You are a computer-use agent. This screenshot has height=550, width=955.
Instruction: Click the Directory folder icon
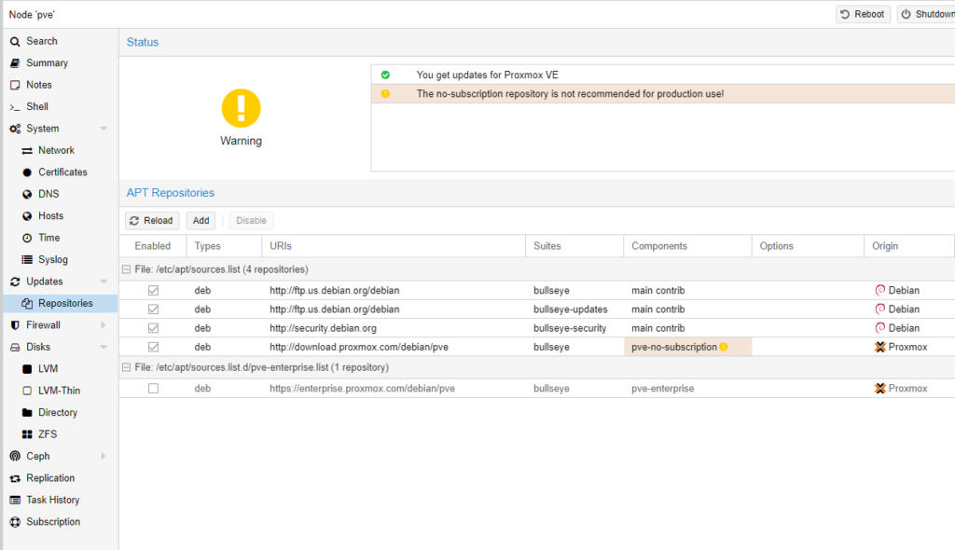tap(27, 412)
